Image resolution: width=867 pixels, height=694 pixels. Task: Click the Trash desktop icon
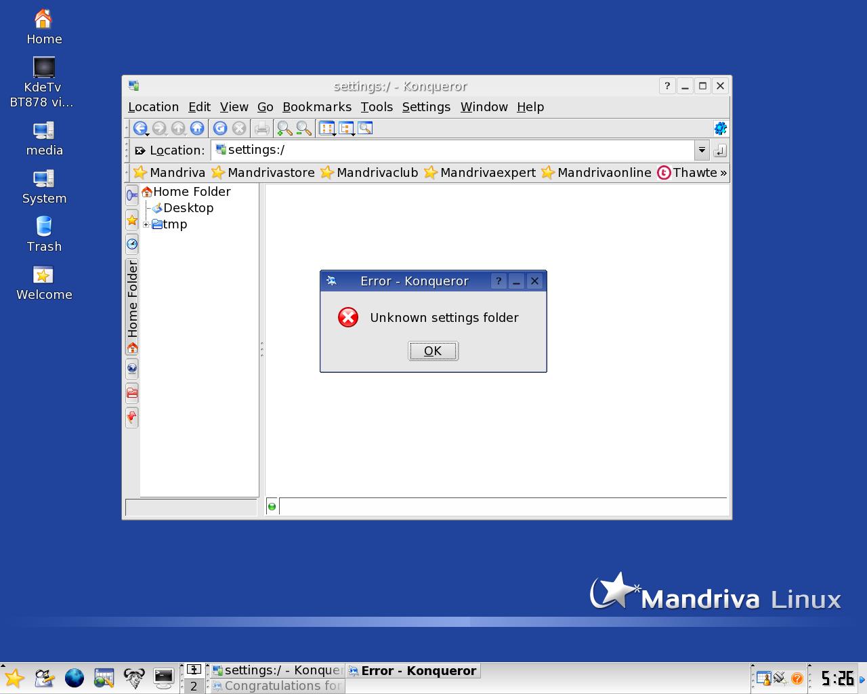(x=44, y=235)
